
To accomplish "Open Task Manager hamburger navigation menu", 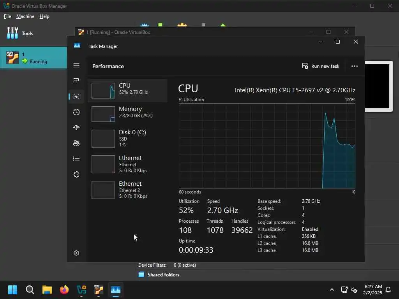I will tap(76, 65).
